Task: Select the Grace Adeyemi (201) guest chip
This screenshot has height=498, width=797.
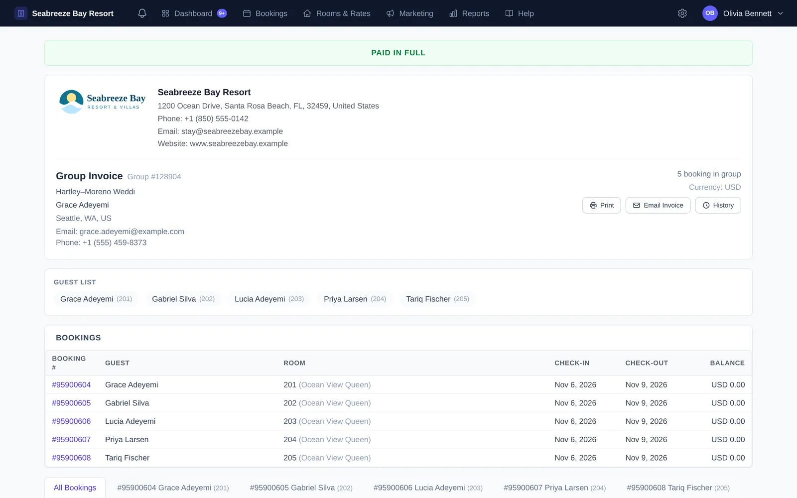Action: click(96, 299)
